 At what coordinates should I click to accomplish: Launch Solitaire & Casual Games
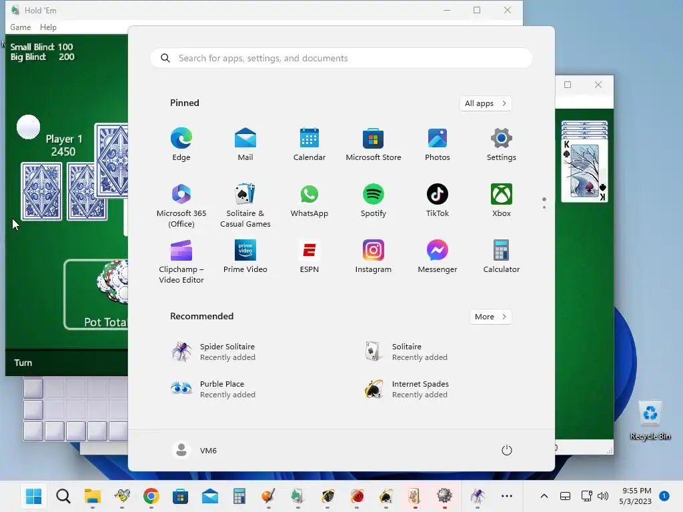click(245, 205)
